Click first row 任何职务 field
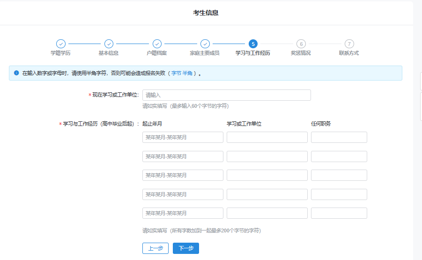422x260 pixels. coord(339,137)
